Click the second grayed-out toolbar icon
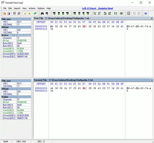 pyautogui.click(x=139, y=13)
